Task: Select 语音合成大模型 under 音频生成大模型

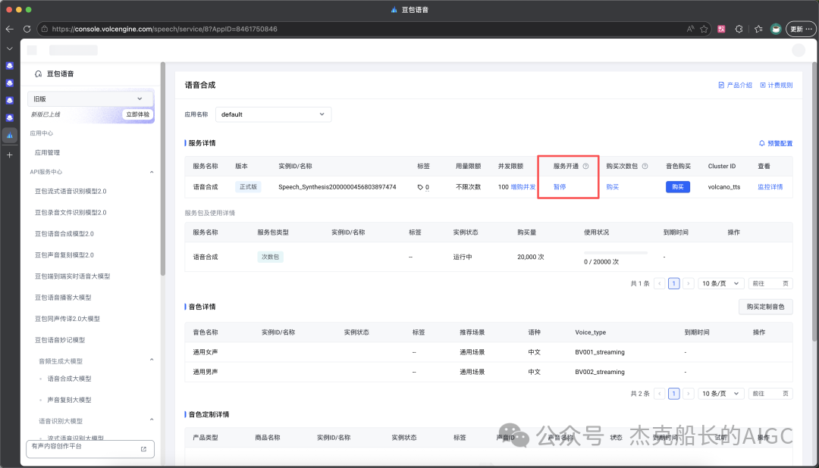Action: (x=69, y=379)
